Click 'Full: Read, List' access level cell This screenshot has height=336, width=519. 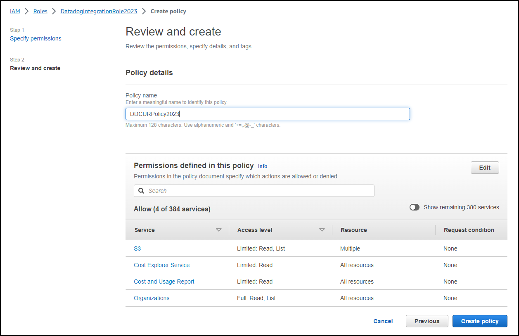(x=256, y=298)
